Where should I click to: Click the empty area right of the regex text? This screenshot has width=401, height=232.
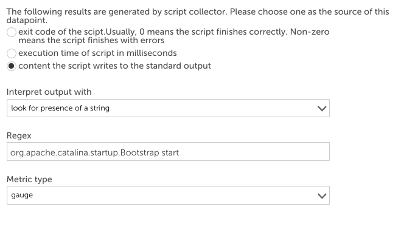click(253, 152)
